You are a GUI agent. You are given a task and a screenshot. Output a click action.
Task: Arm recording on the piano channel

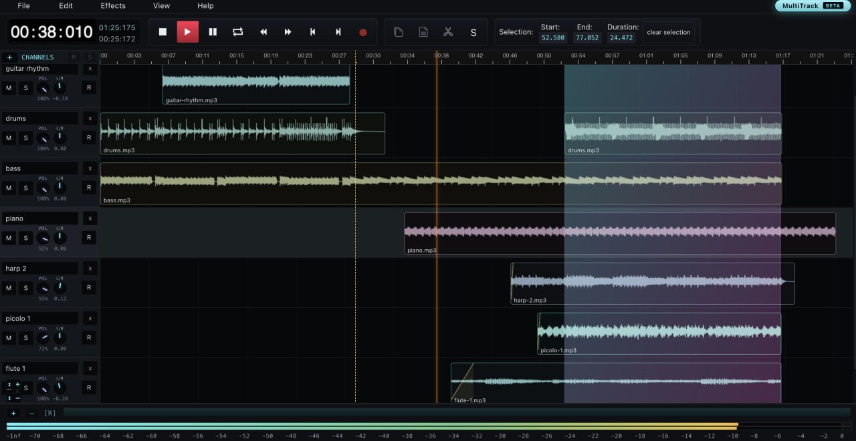[x=89, y=238]
